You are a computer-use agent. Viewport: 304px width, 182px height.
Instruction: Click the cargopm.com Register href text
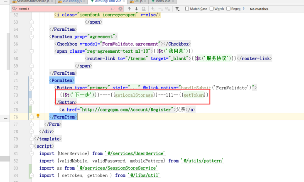(x=127, y=110)
